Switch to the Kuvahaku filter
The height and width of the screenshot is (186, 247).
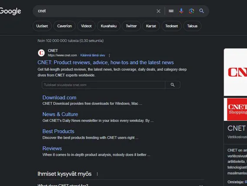[x=109, y=26]
